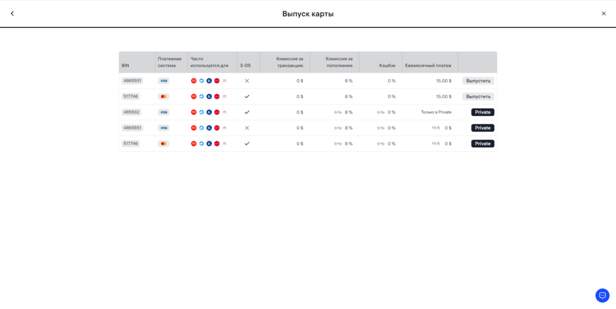Image resolution: width=616 pixels, height=309 pixels.
Task: Select the BIN 485932 badge
Action: (131, 112)
